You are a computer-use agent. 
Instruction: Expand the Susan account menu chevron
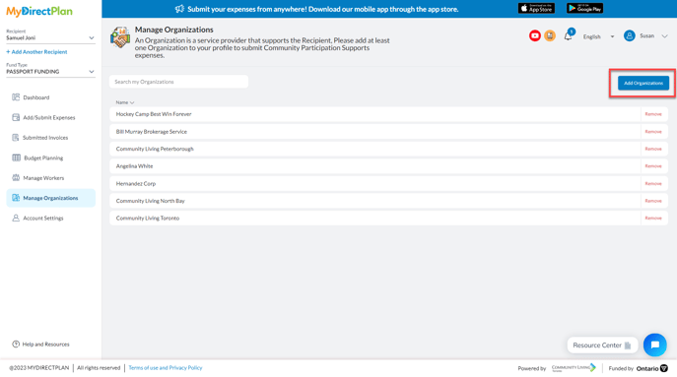pyautogui.click(x=664, y=36)
